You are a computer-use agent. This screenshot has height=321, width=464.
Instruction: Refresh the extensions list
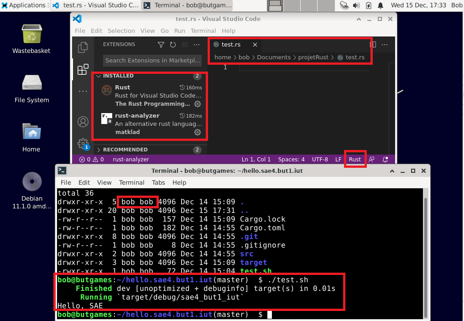[x=173, y=45]
